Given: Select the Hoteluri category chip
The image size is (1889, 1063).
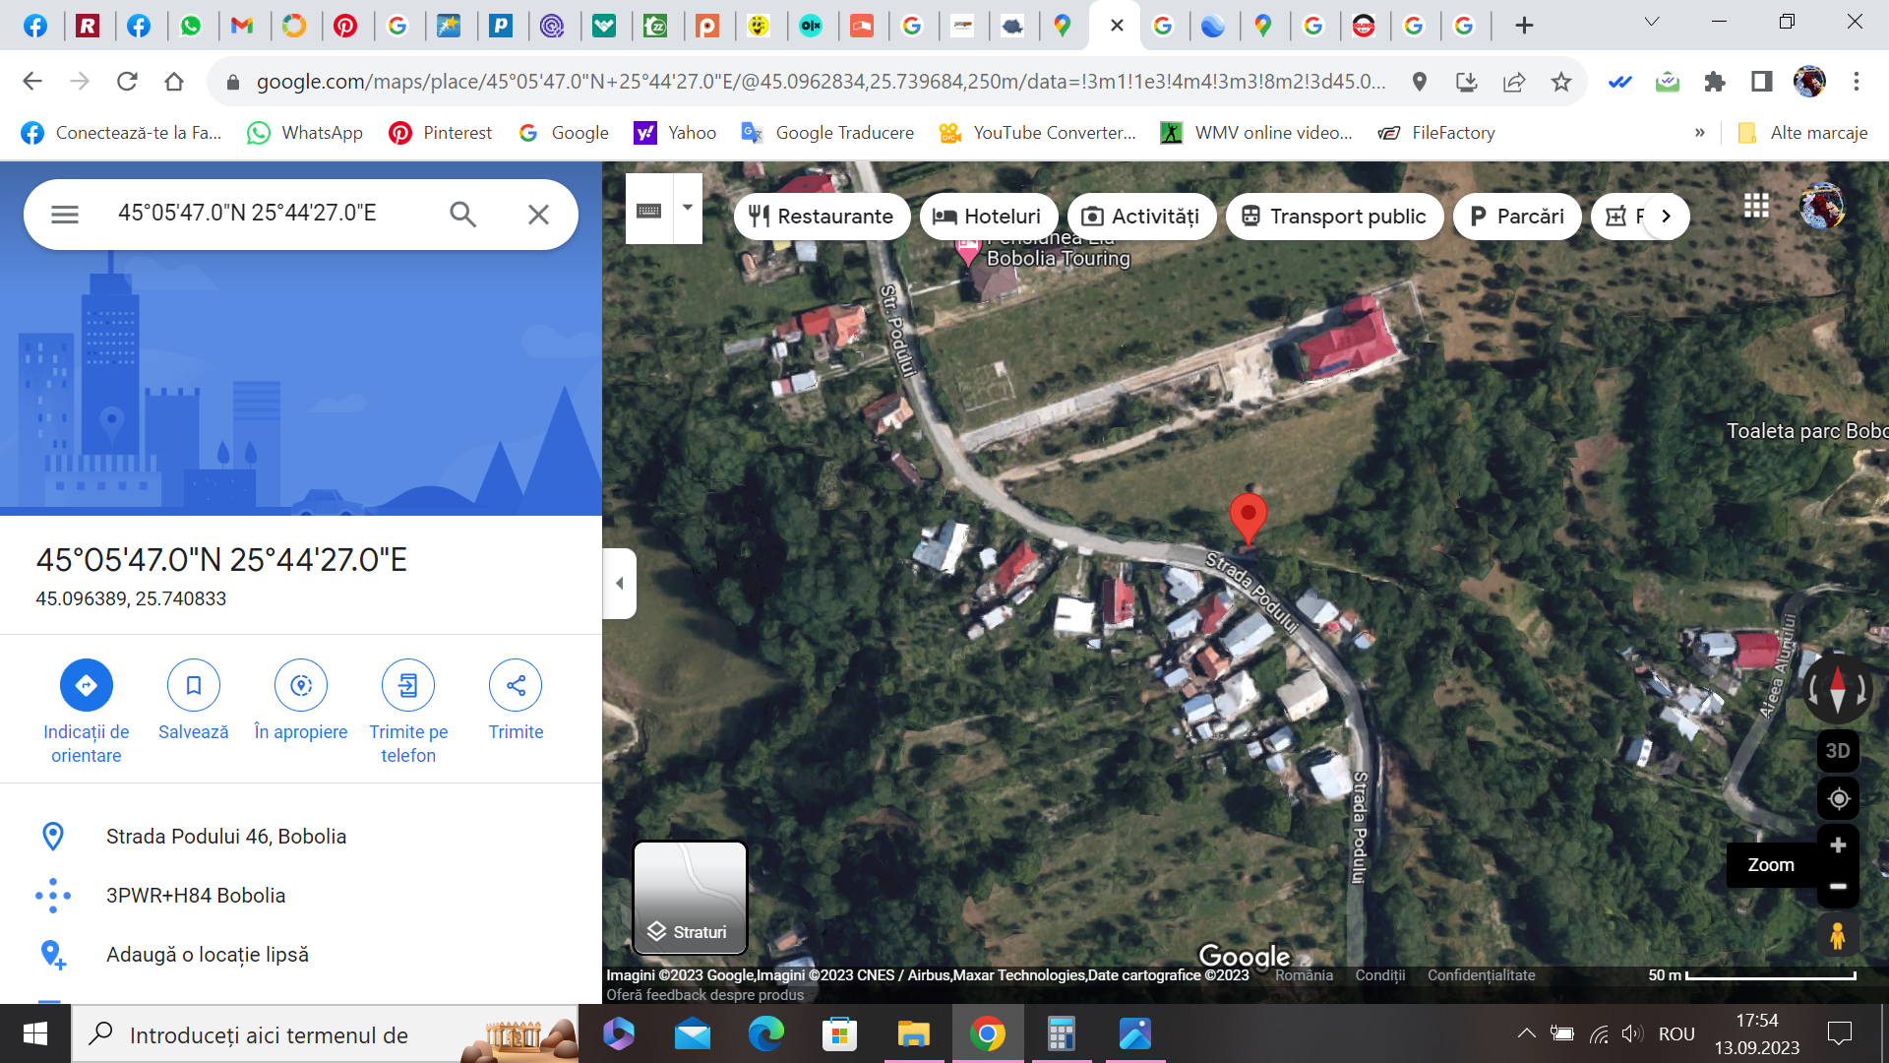Looking at the screenshot, I should (987, 217).
